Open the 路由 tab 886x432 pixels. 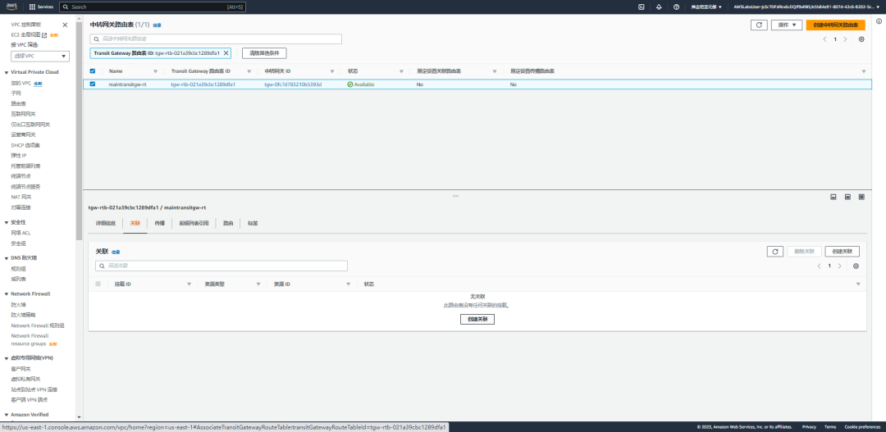[228, 224]
